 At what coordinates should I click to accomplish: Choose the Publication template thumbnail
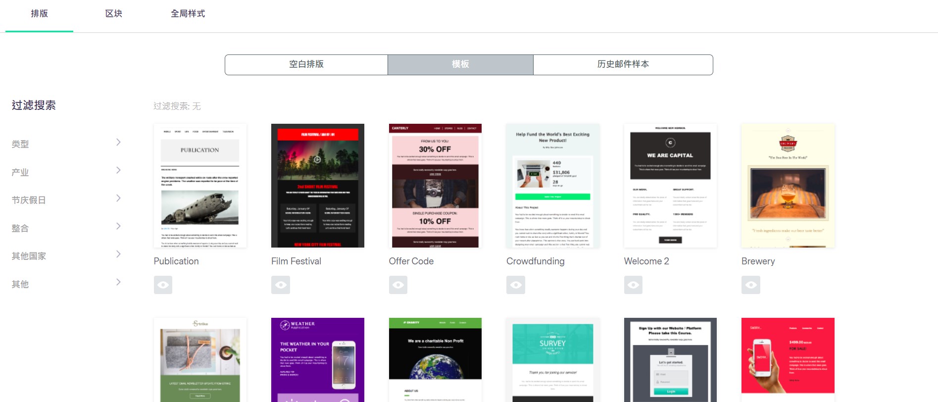click(200, 186)
